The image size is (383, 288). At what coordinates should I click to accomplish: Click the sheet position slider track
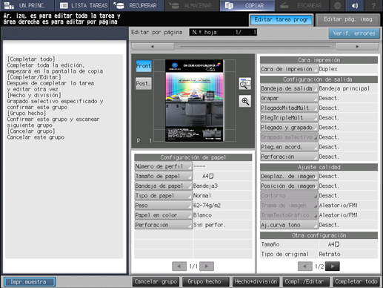(x=255, y=47)
